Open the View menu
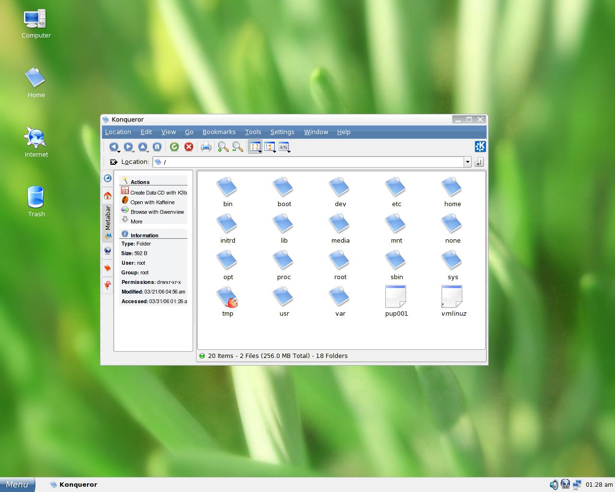615x492 pixels. tap(169, 132)
